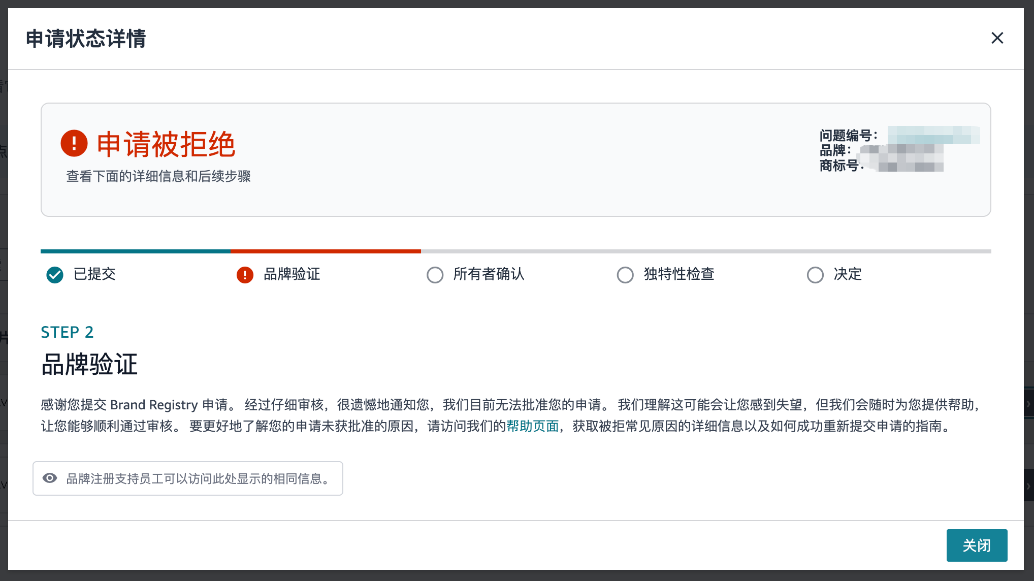Click the 已提交 step label
Viewport: 1034px width, 581px height.
pyautogui.click(x=94, y=274)
